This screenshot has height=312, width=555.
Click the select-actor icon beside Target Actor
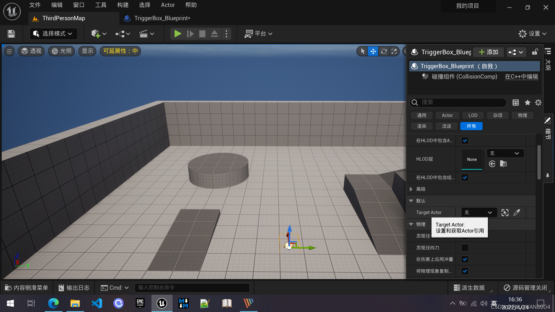[x=505, y=213]
